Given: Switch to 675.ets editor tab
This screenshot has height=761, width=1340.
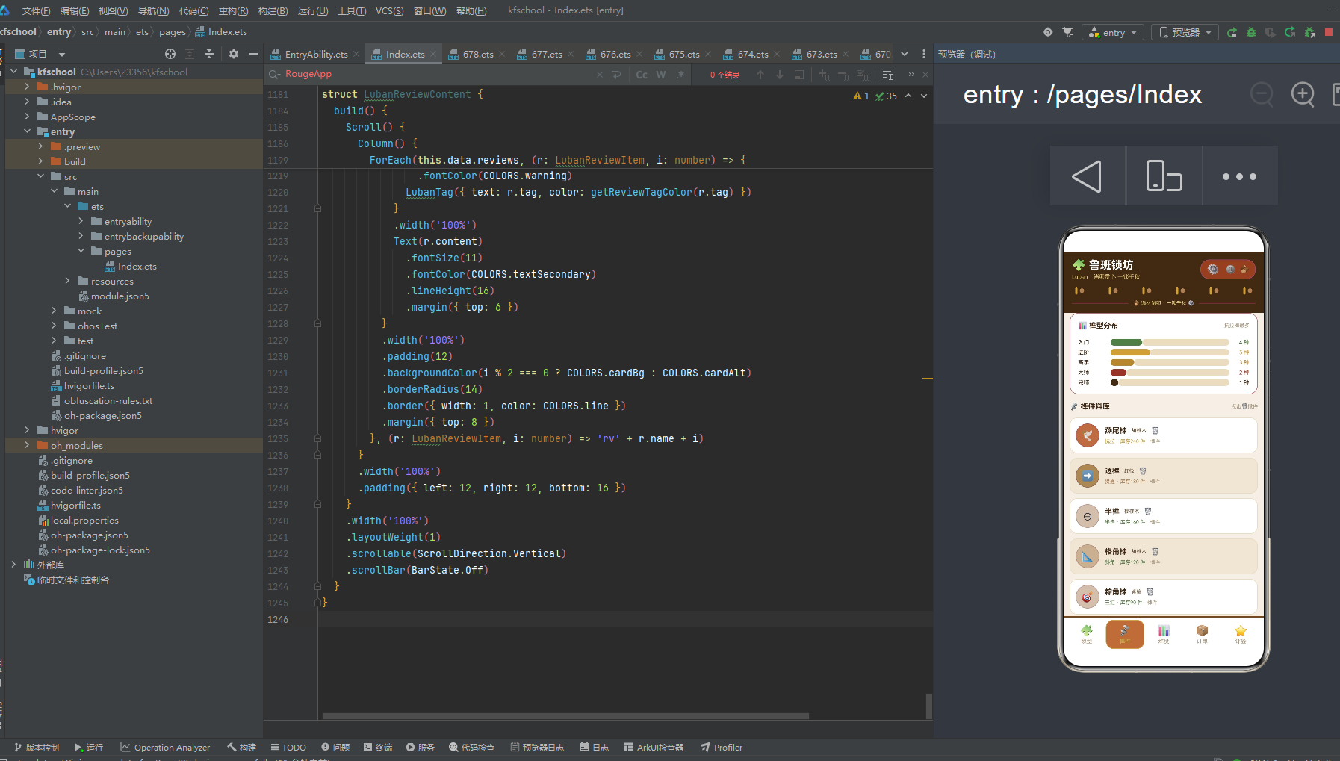Looking at the screenshot, I should (x=683, y=54).
